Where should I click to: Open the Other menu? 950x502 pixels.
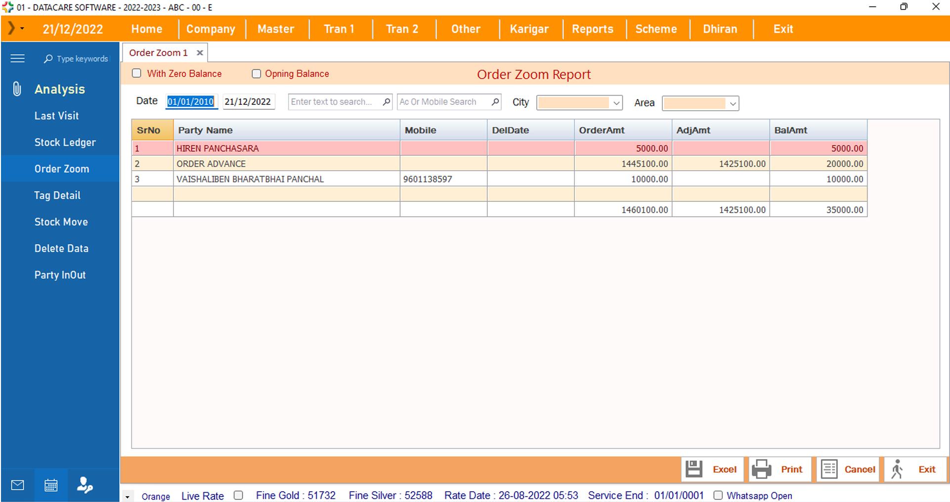(x=466, y=29)
